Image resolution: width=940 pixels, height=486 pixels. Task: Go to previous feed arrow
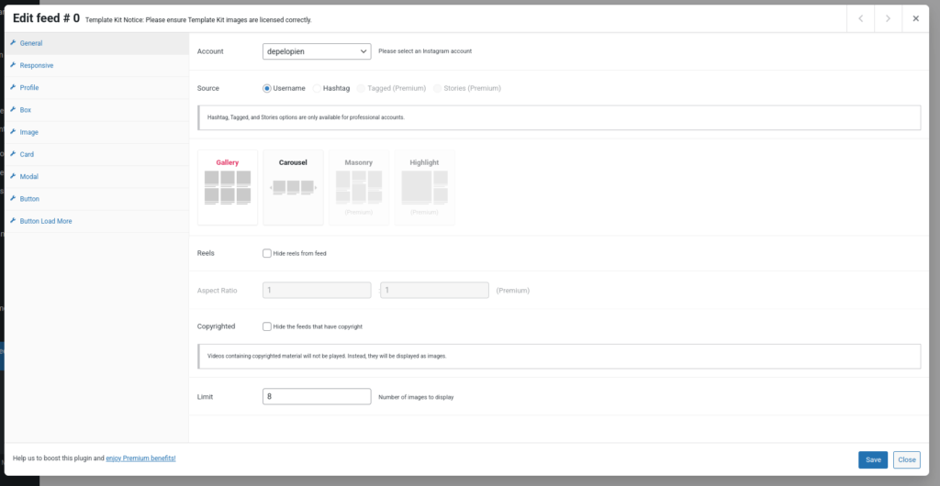pos(860,18)
